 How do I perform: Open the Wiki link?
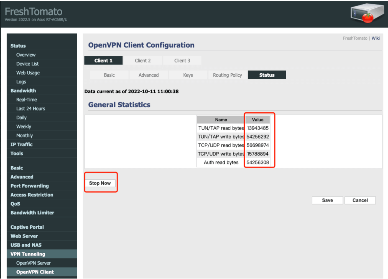pos(376,38)
